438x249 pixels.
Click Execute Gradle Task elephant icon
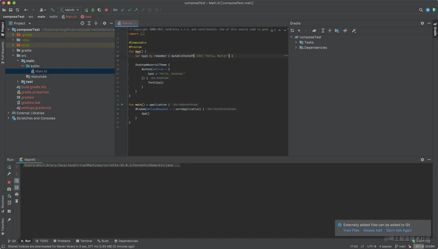[314, 31]
